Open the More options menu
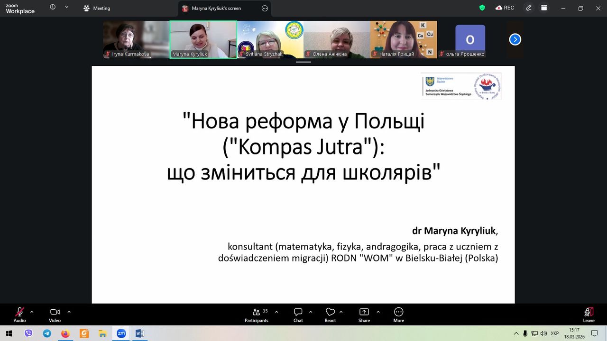This screenshot has height=341, width=607. click(x=398, y=314)
